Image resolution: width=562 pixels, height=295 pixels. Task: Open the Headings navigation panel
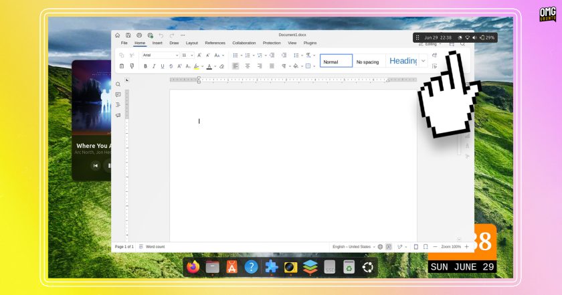point(118,104)
